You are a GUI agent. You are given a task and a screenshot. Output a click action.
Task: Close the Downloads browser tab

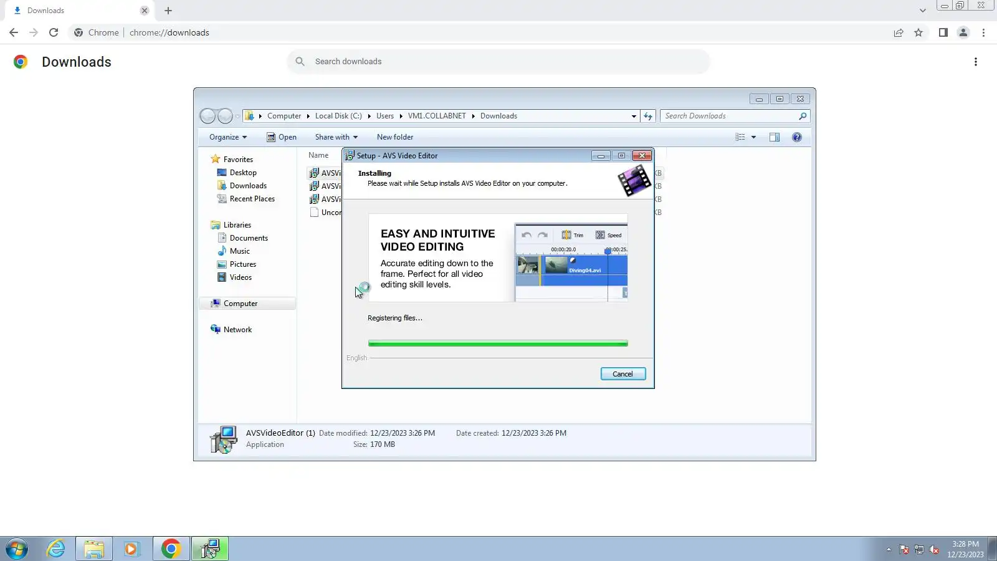pos(145,11)
